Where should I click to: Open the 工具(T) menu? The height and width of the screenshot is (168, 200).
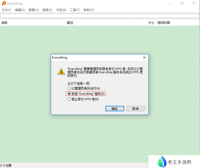pos(75,10)
